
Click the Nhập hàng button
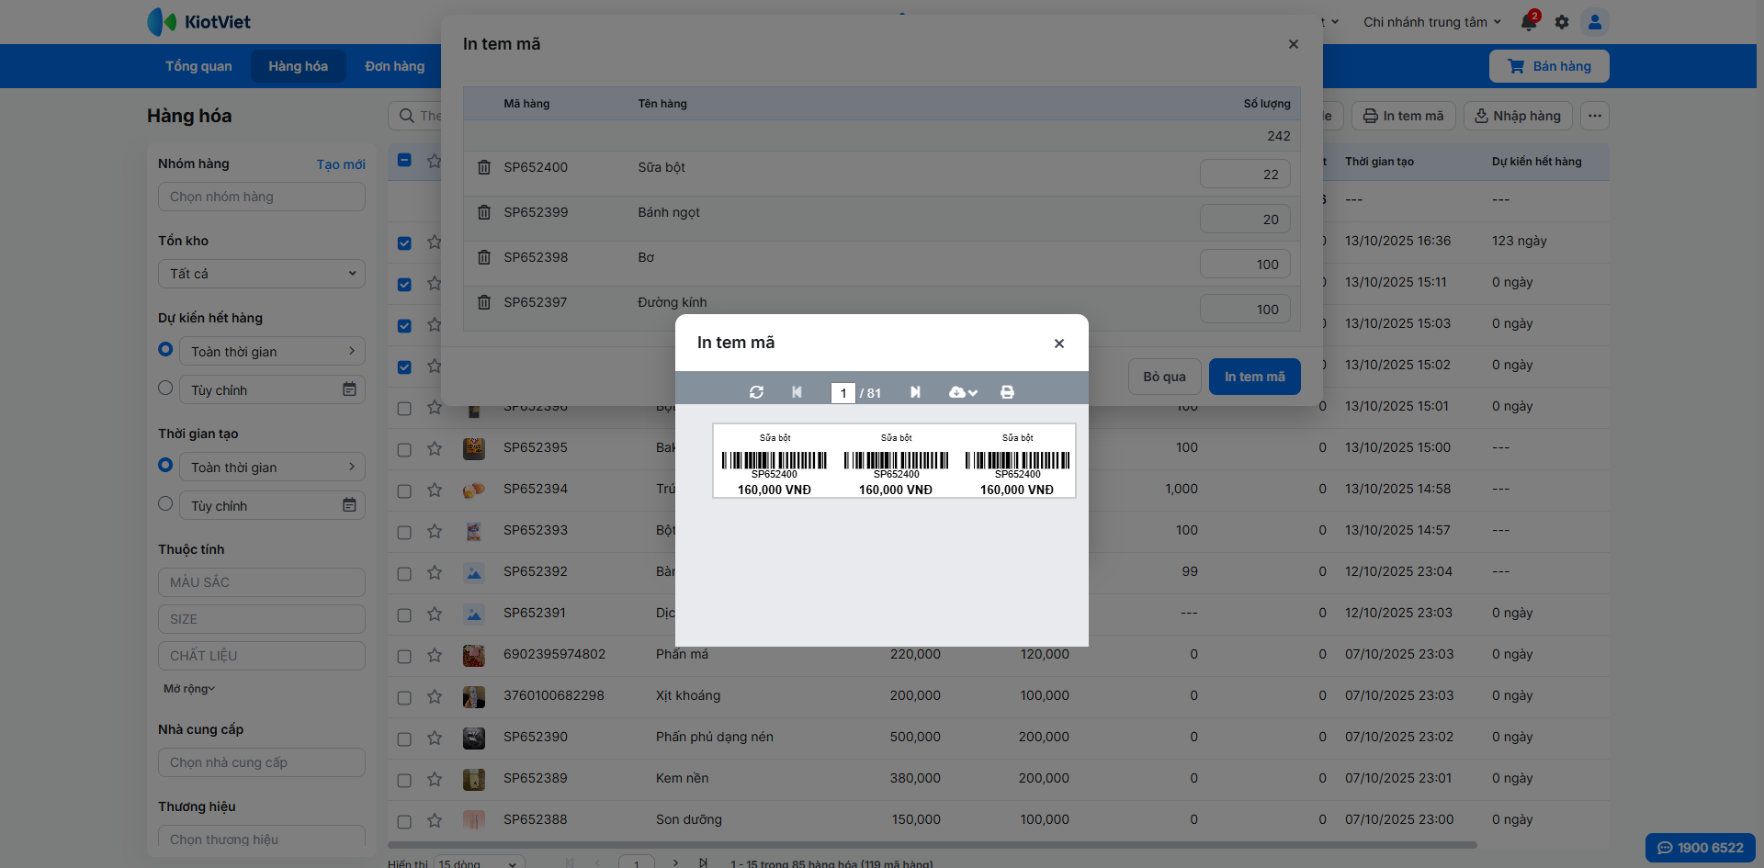[1518, 116]
